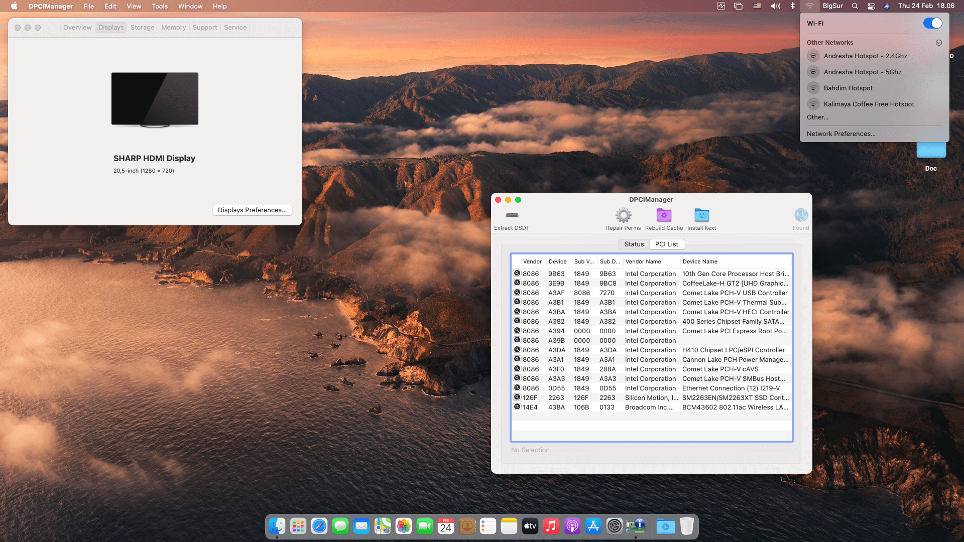Join Kalimaya Coffee Free Hotspot network

point(869,104)
